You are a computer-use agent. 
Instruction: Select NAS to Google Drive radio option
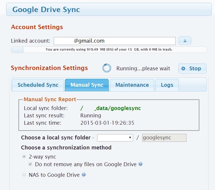tap(24, 175)
